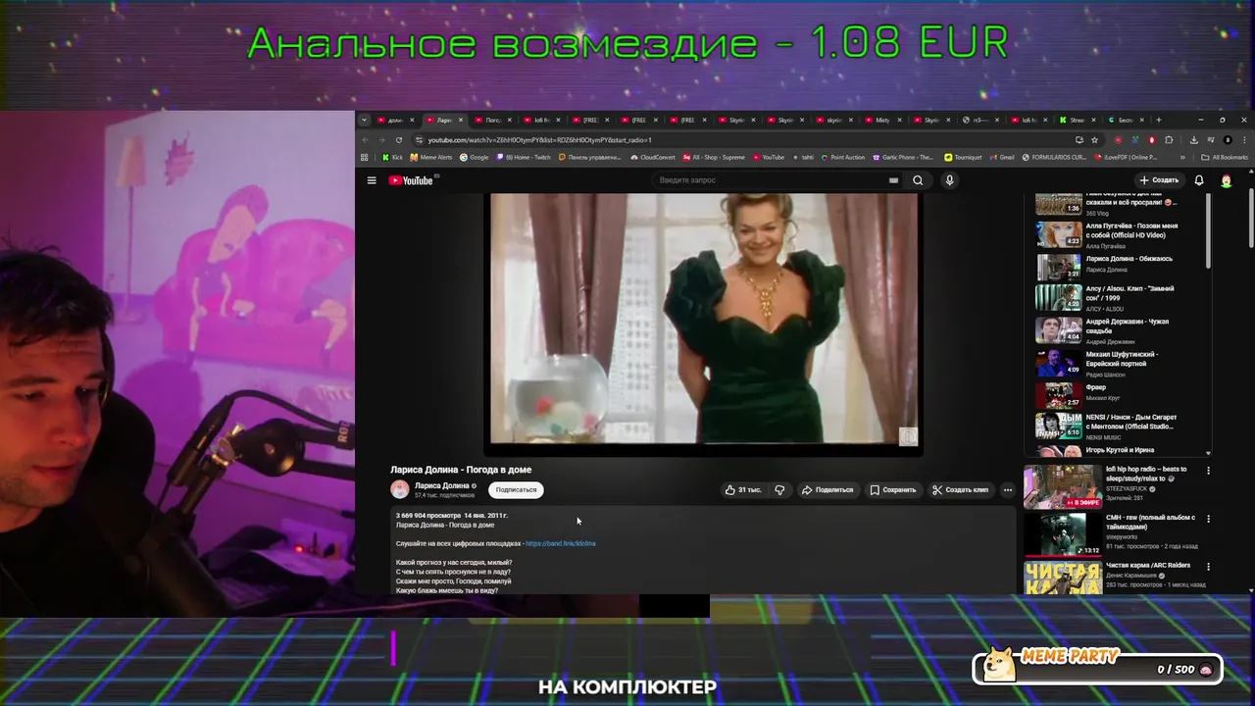The image size is (1255, 706).
Task: Open Tourniquet bookmark
Action: [x=963, y=157]
